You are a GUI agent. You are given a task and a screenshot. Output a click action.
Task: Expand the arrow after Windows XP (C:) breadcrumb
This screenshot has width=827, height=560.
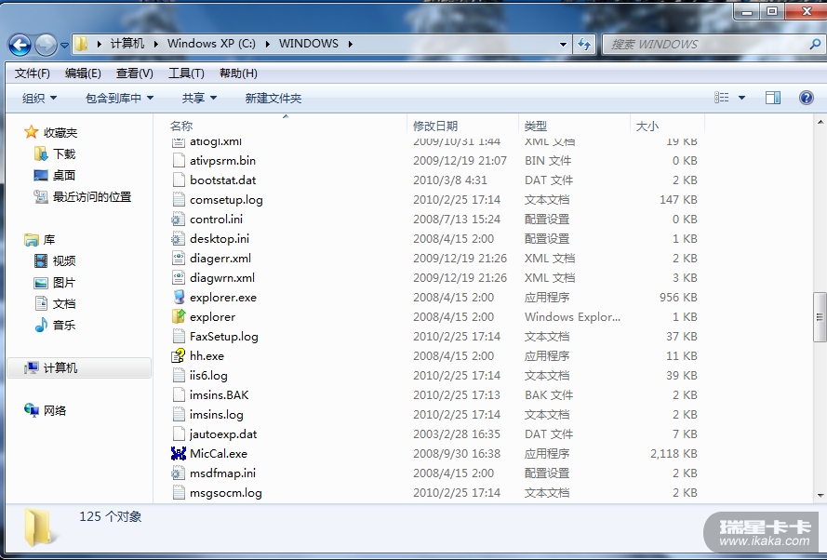coord(267,44)
